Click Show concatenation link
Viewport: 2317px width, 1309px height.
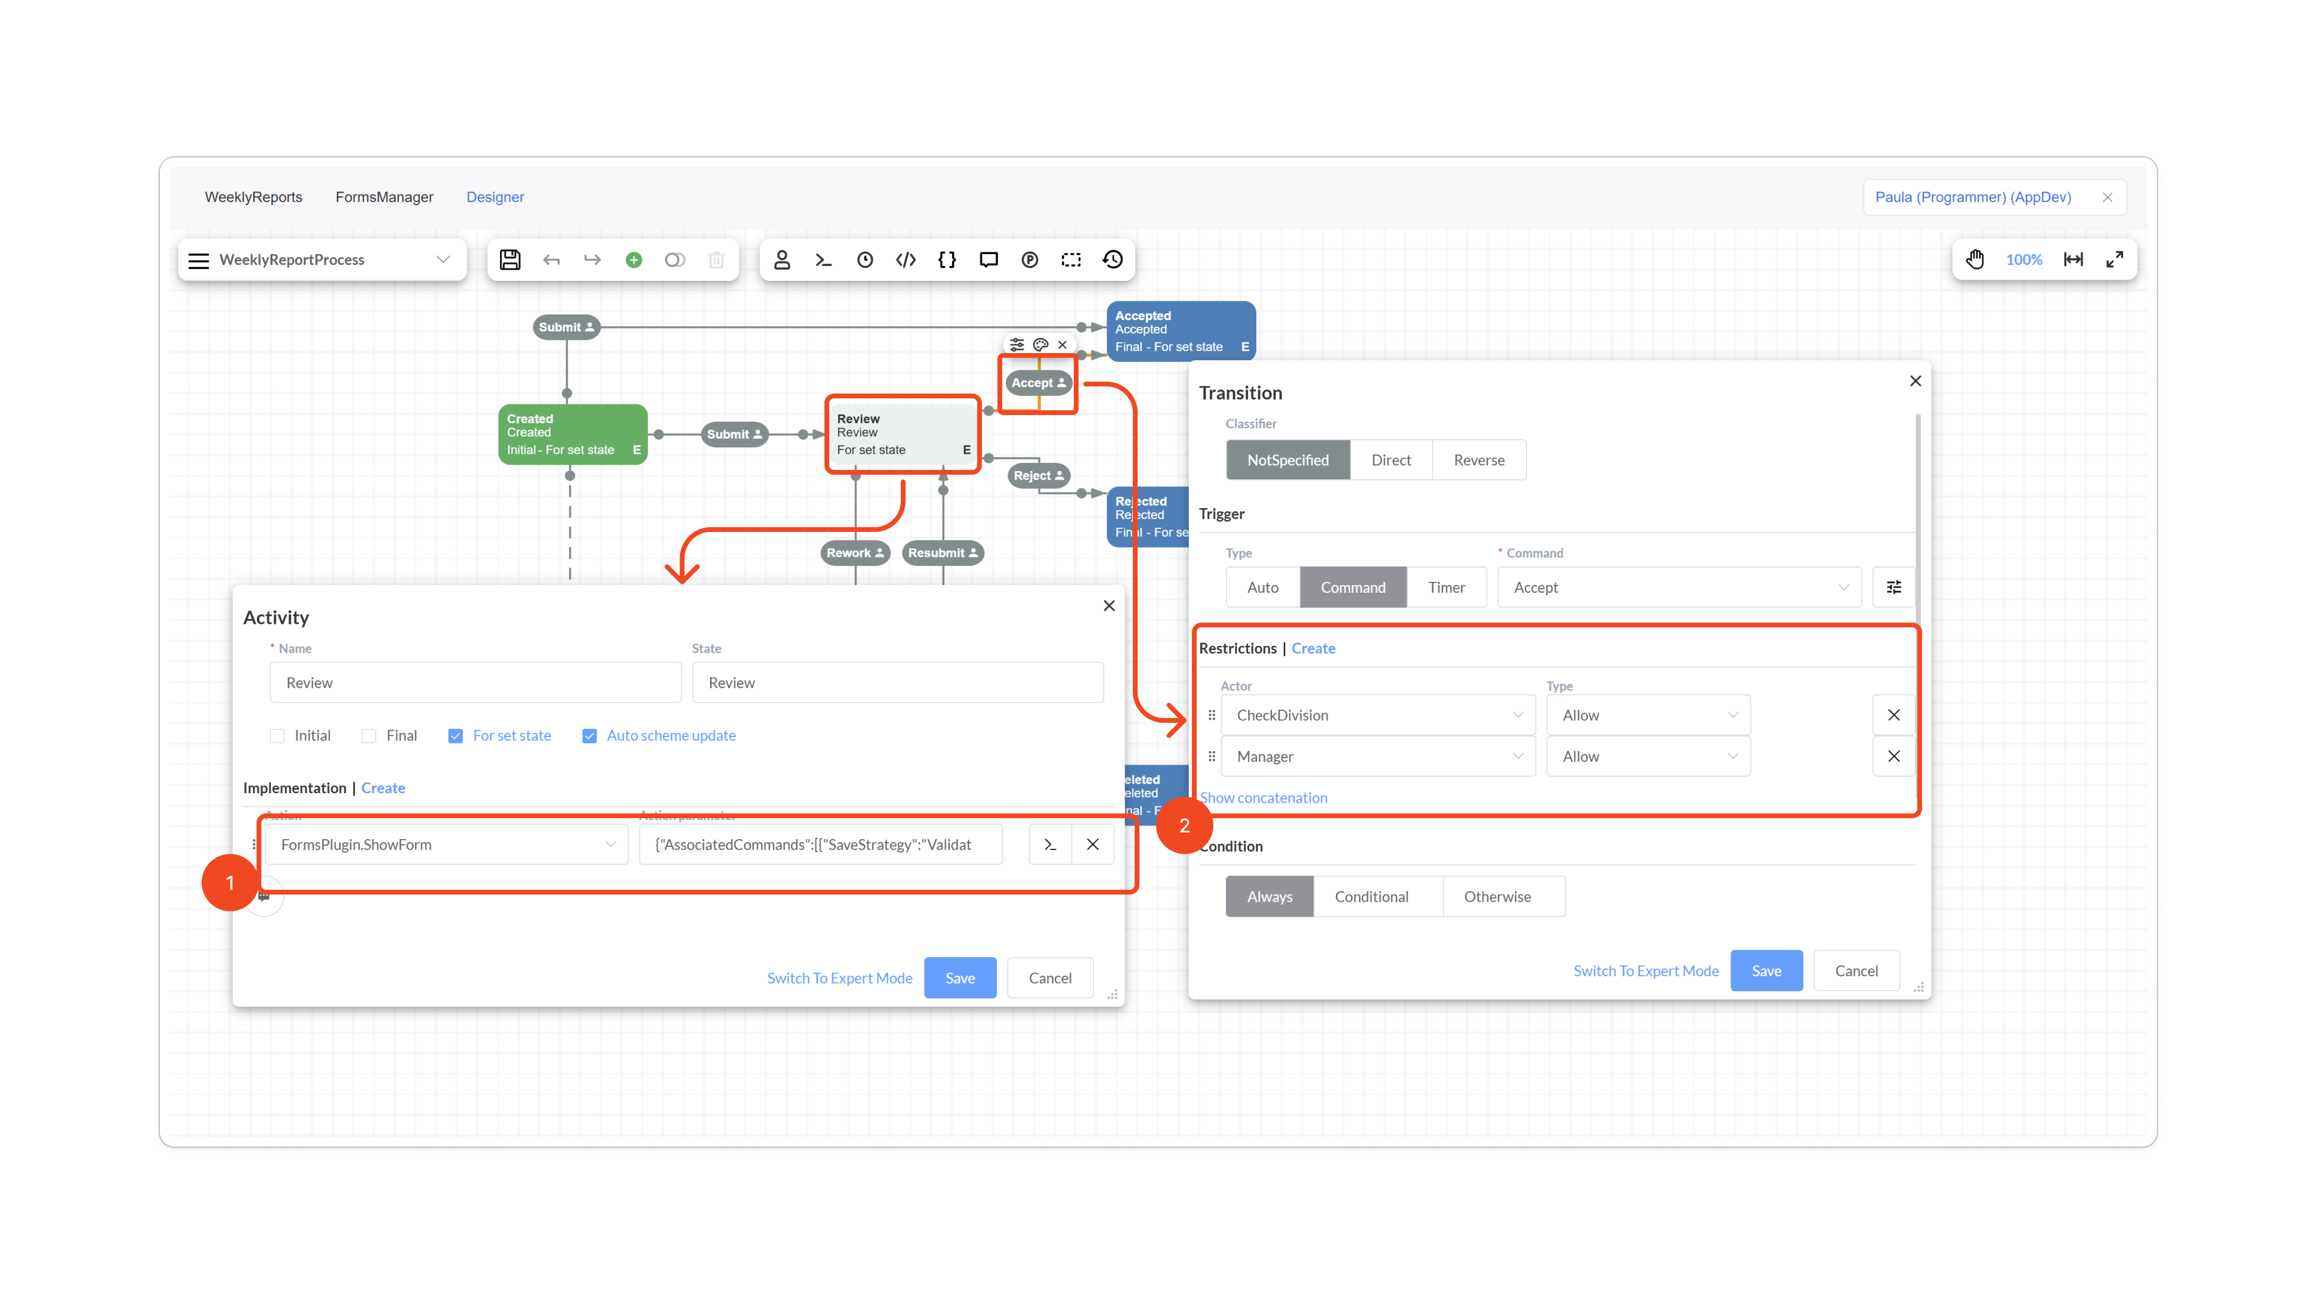pos(1263,797)
